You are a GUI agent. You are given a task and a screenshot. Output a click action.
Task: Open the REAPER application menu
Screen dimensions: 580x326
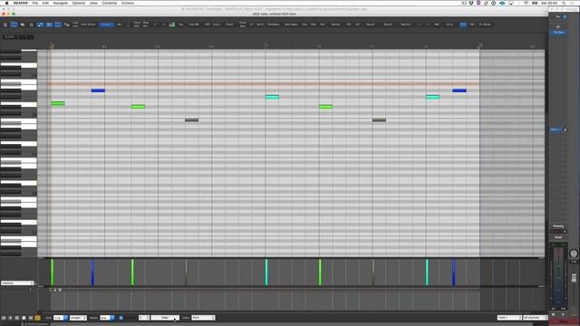21,3
